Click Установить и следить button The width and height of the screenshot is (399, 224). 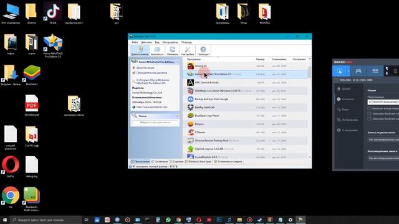pos(228,162)
